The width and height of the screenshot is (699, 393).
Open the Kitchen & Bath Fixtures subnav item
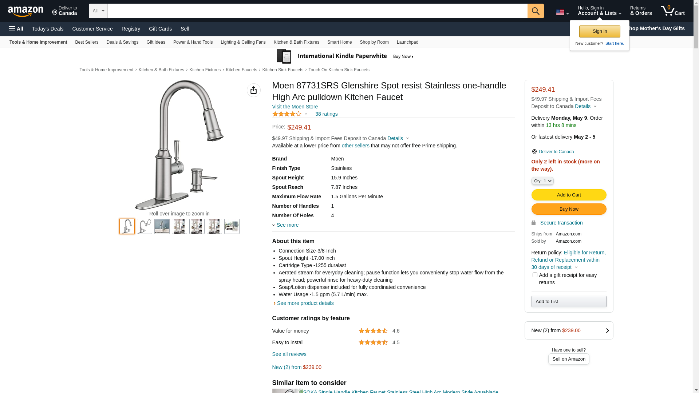click(296, 42)
